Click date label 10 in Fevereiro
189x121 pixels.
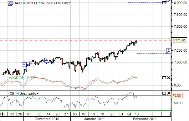coord(137,114)
